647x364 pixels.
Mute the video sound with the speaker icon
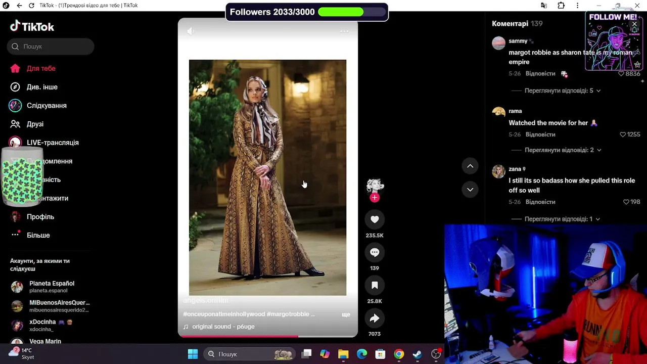(190, 31)
